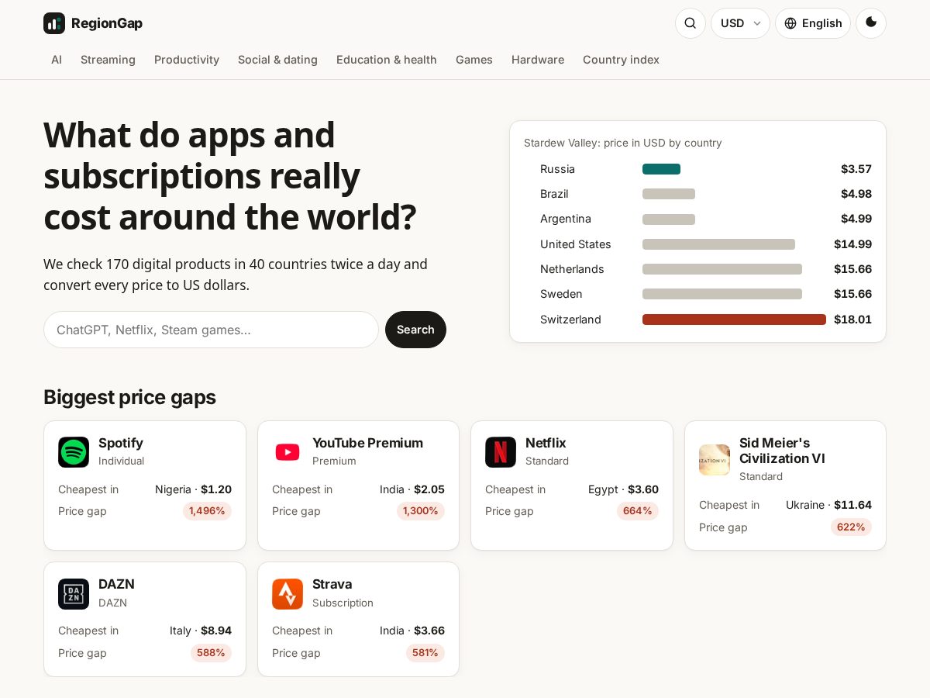Click the Stardew Valley chart caption
Image resolution: width=930 pixels, height=698 pixels.
pos(622,143)
